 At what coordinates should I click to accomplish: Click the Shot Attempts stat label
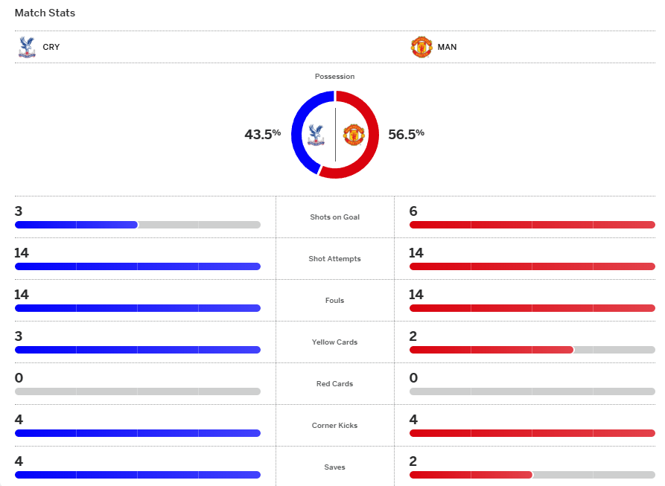coord(334,259)
